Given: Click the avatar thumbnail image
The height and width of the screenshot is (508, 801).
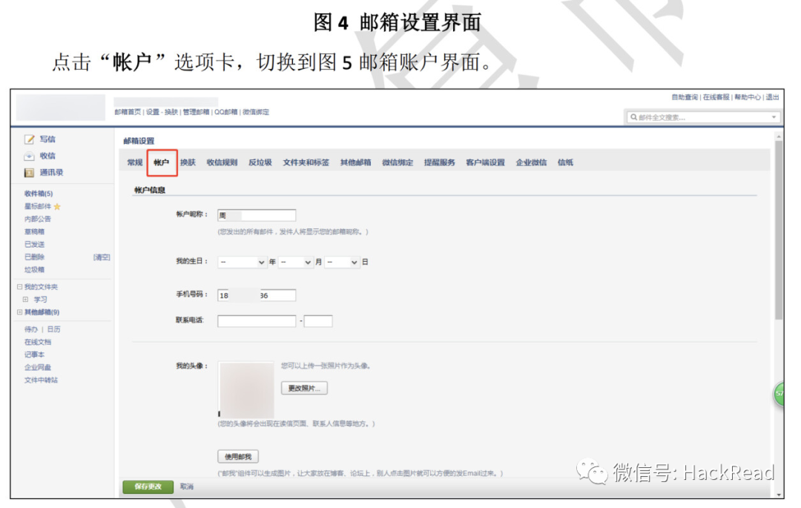Looking at the screenshot, I should pos(246,390).
